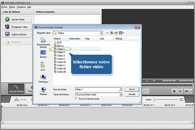Click the snapshot camera icon
This screenshot has height=130, width=195.
point(180,91)
